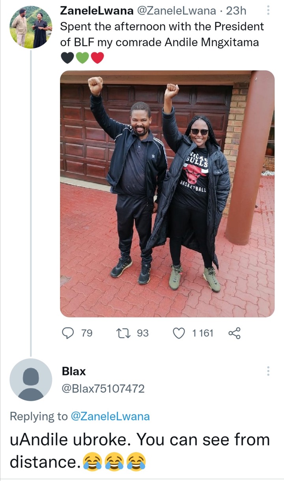Click the ZaneleLwana display name
The image size is (284, 481).
click(97, 11)
